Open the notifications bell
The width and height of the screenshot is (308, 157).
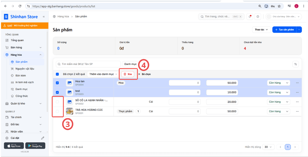tap(250, 17)
